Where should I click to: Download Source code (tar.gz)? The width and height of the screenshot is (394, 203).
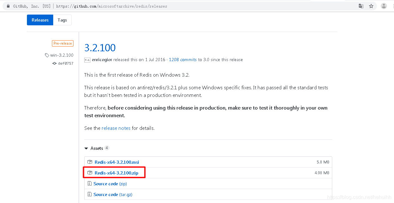point(113,194)
